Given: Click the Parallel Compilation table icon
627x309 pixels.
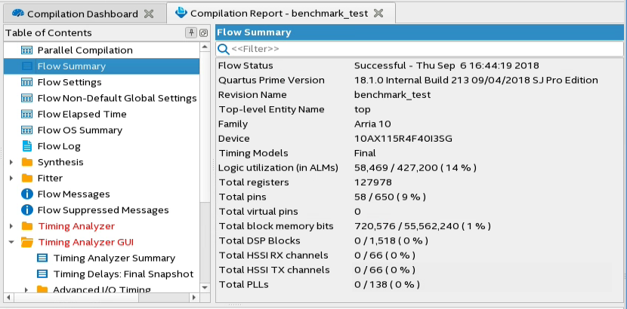Looking at the screenshot, I should point(27,50).
